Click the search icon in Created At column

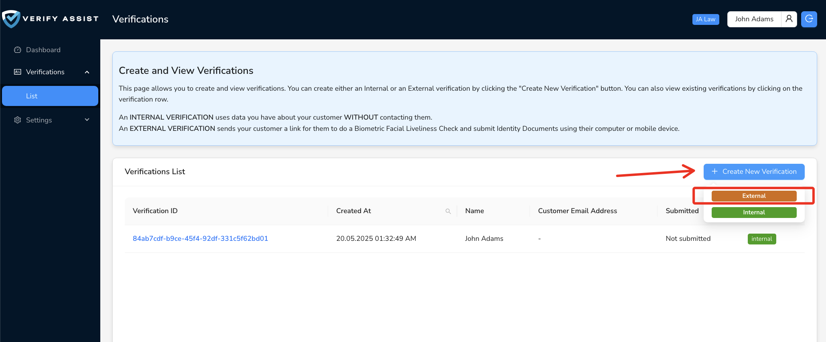[x=448, y=211]
